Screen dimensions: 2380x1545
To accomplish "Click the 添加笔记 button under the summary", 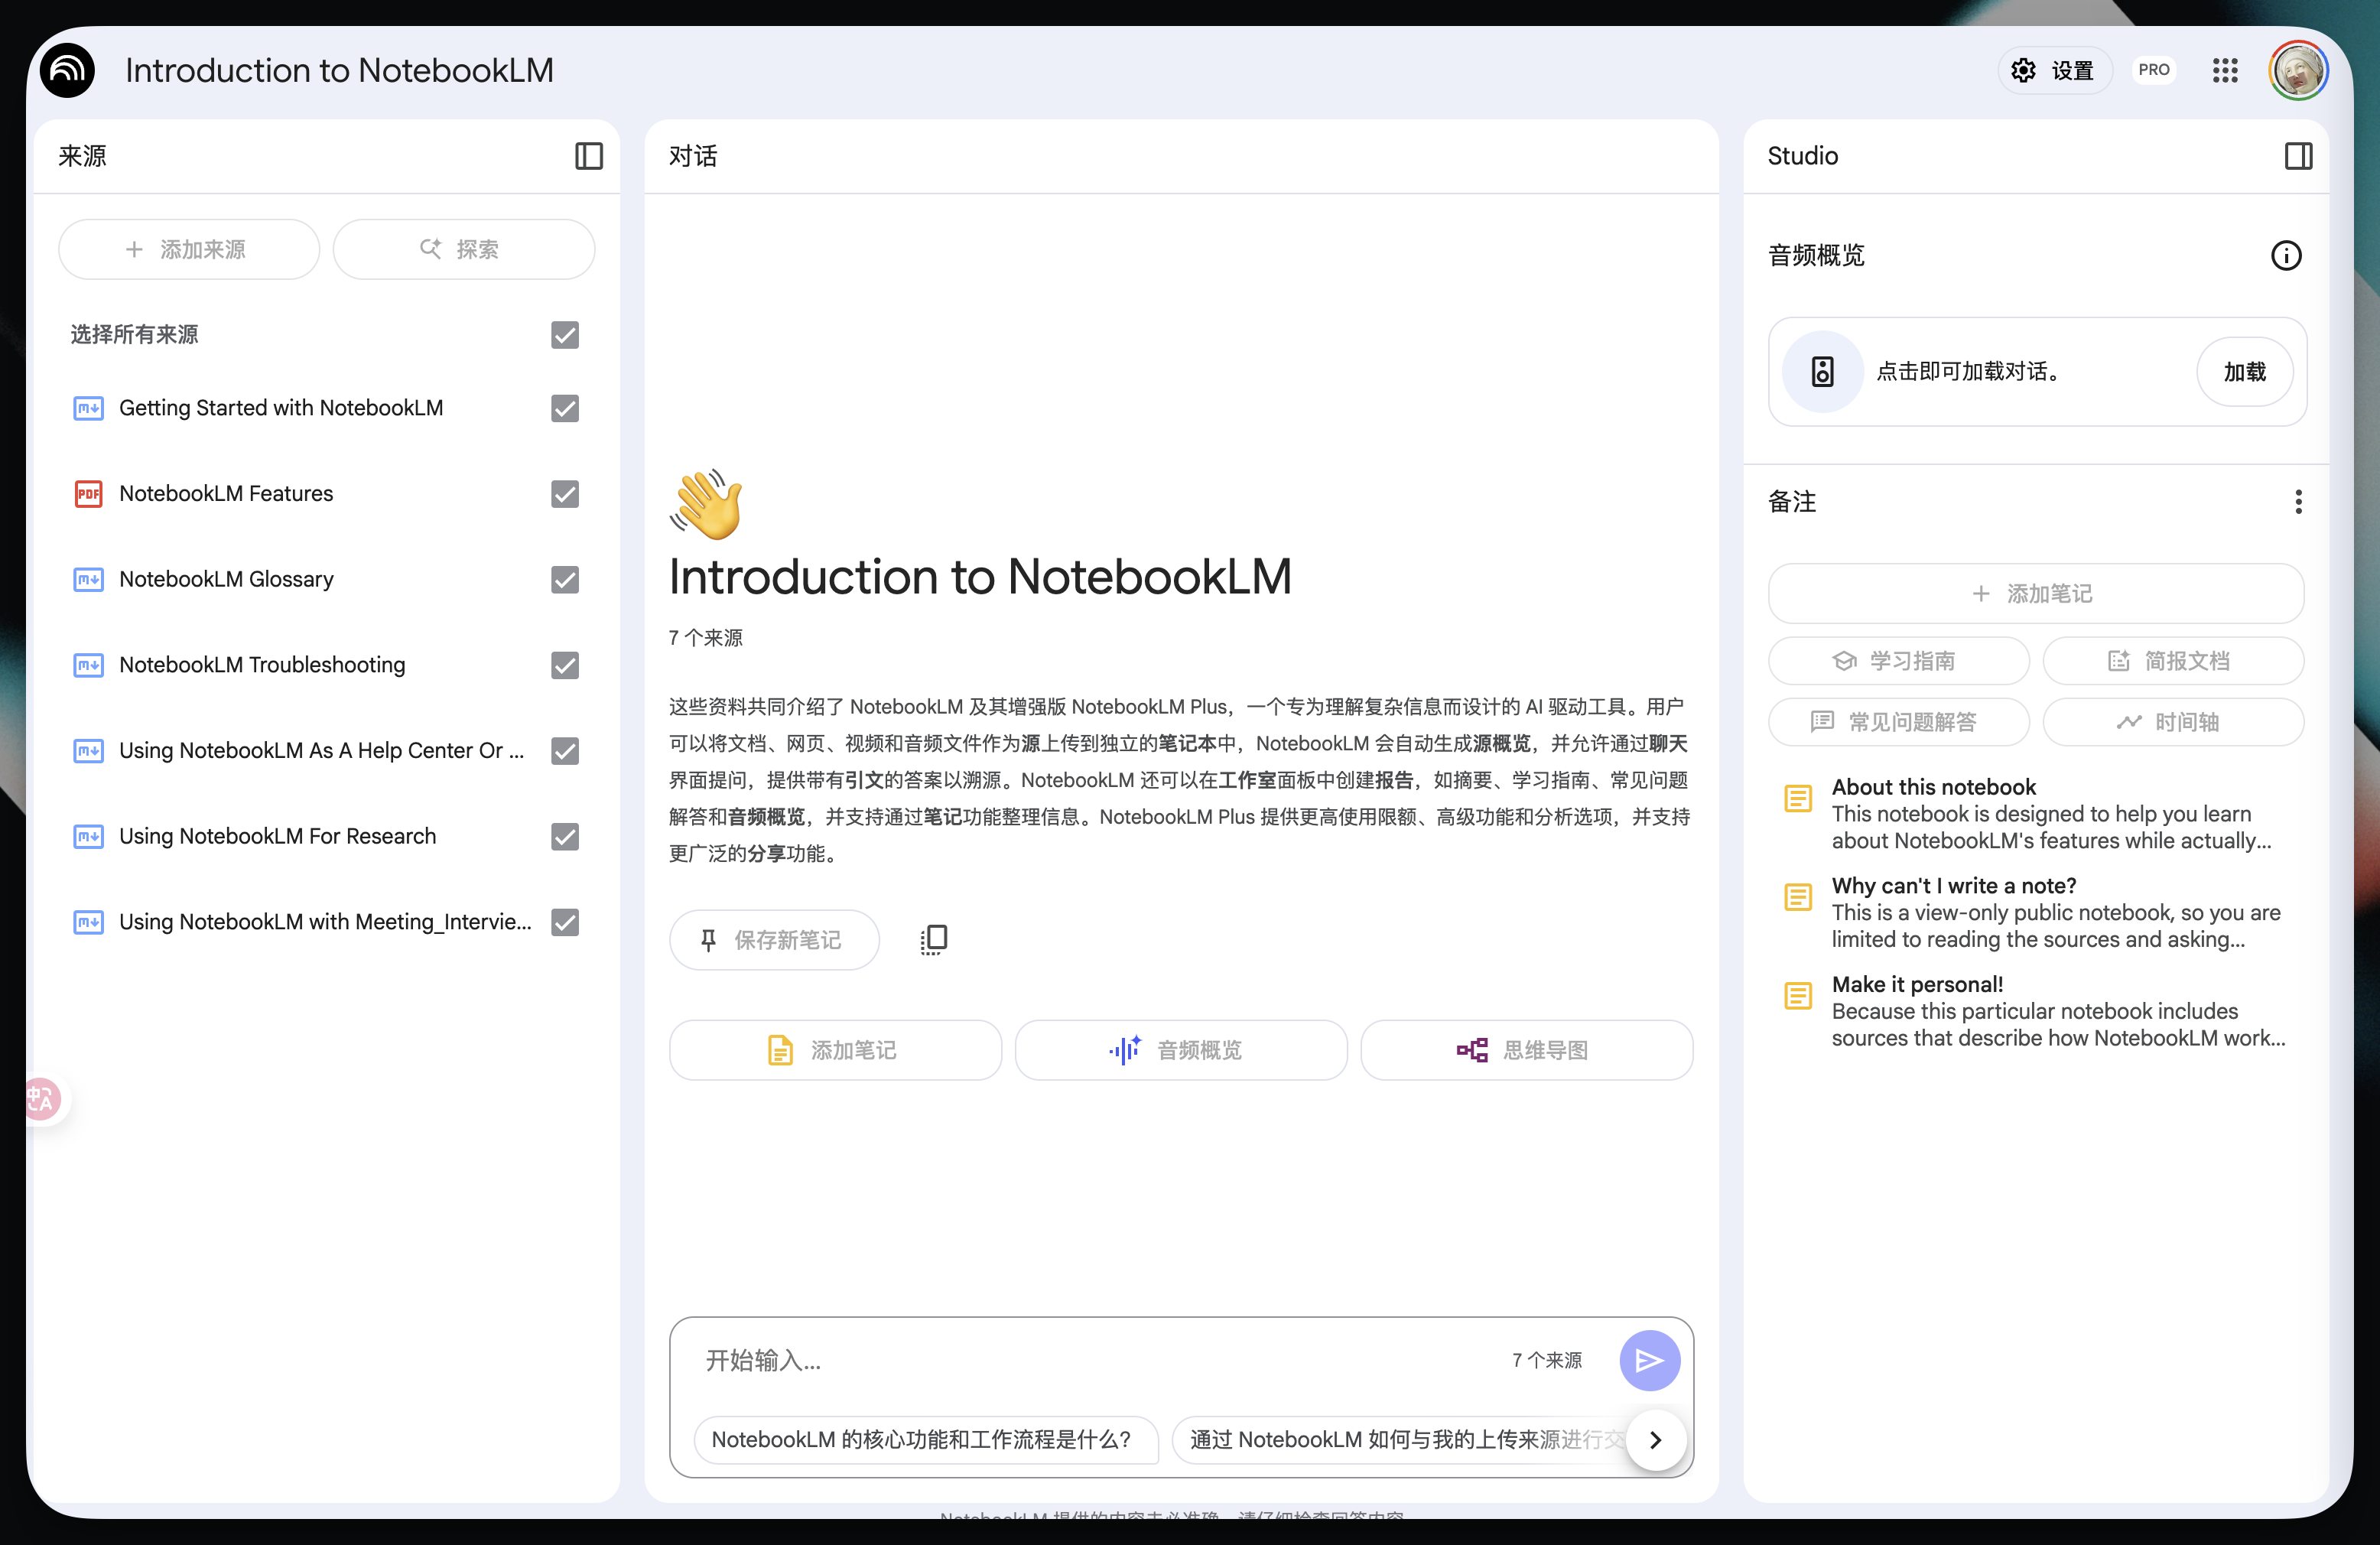I will pos(835,1050).
